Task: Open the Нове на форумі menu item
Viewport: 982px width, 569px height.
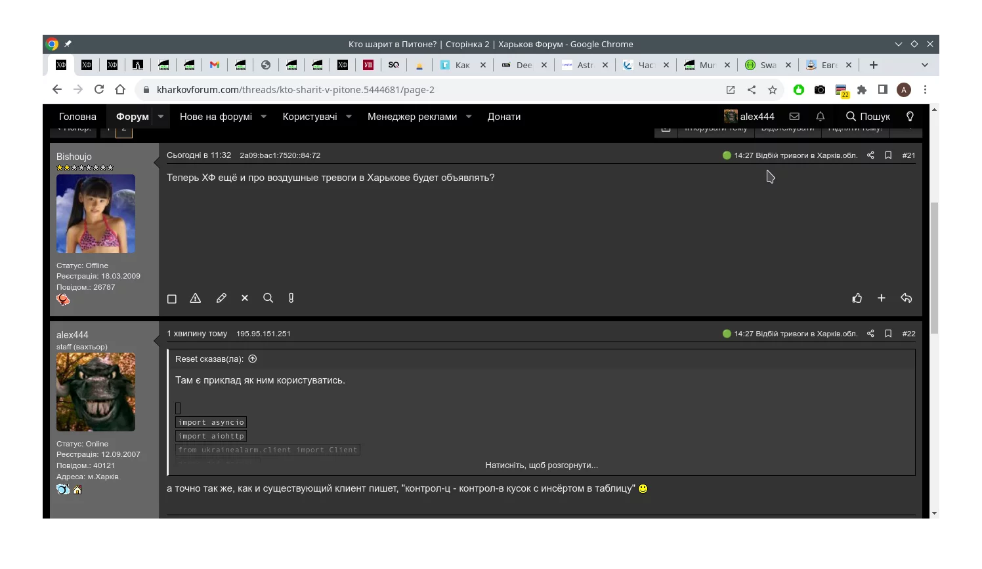Action: pos(216,117)
